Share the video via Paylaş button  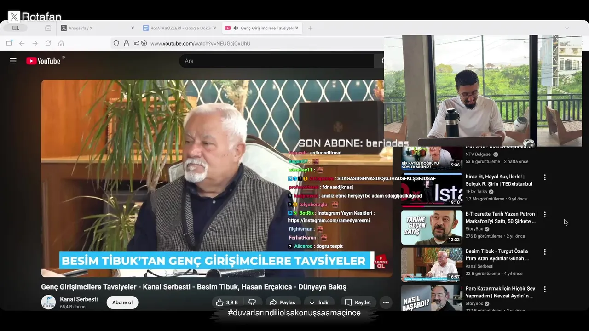pos(283,302)
